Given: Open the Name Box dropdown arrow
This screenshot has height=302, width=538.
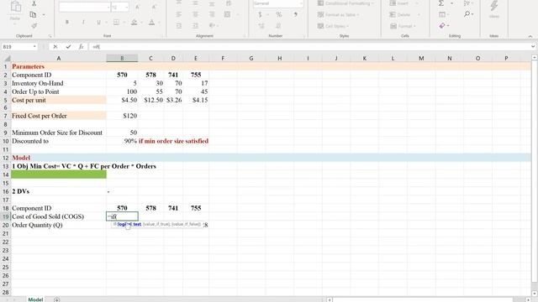Looking at the screenshot, I should 34,47.
